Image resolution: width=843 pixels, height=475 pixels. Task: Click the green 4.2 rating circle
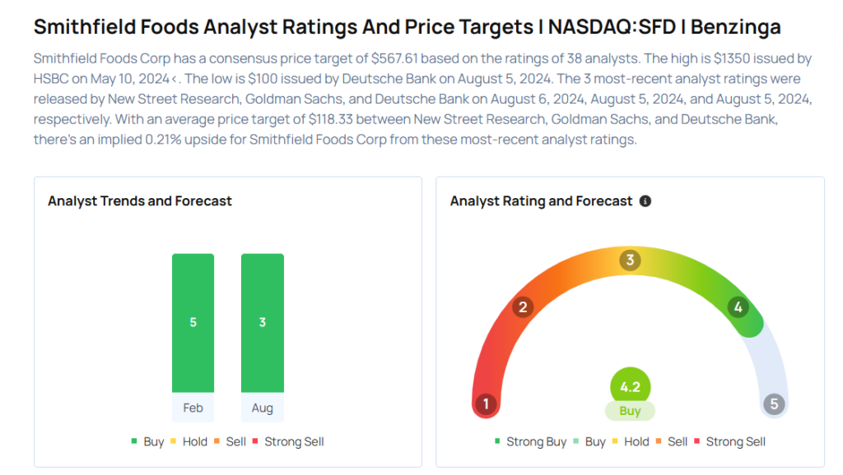coord(630,387)
